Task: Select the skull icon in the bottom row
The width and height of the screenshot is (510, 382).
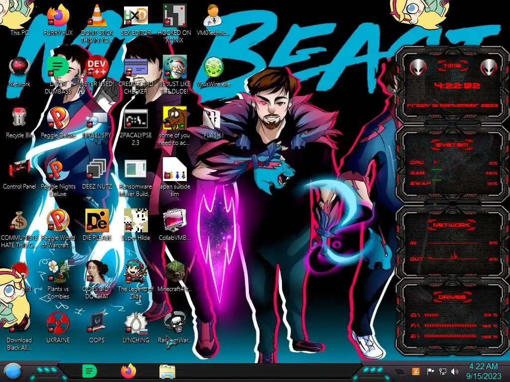Action: (174, 327)
